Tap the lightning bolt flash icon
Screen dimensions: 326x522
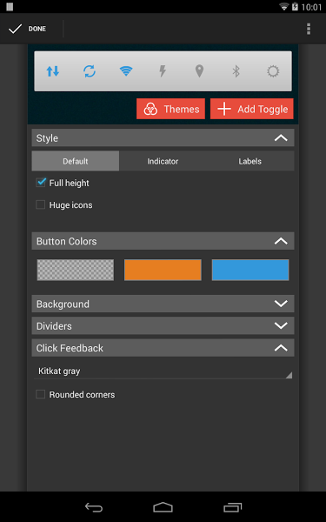pyautogui.click(x=163, y=71)
